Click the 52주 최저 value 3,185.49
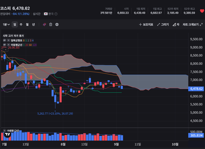The width and height of the screenshot is (205, 149). coord(173,13)
